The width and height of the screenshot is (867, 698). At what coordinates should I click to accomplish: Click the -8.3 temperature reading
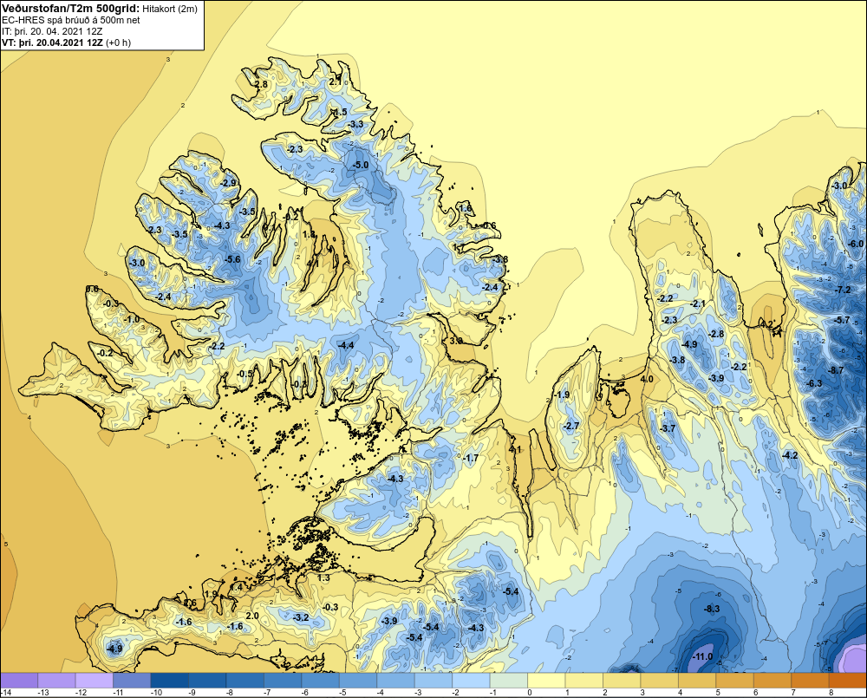(x=712, y=609)
